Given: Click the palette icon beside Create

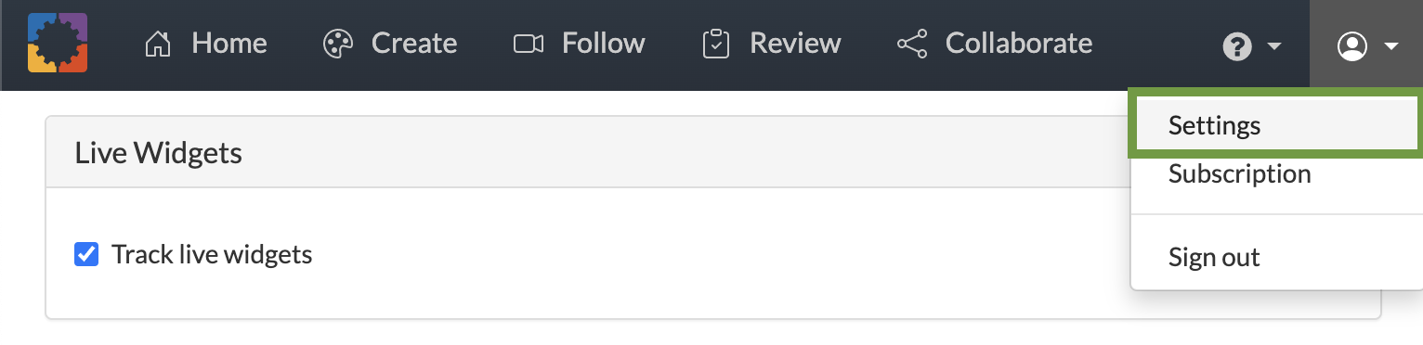Looking at the screenshot, I should pos(338,44).
